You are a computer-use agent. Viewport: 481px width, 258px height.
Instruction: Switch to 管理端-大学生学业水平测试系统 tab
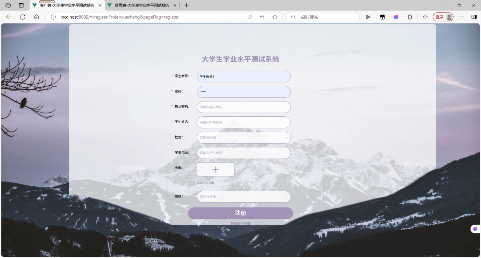142,5
